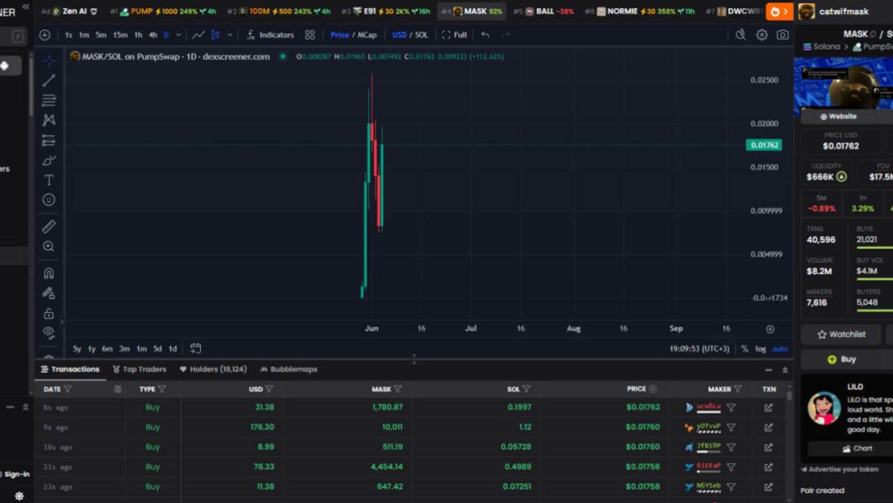Expand the chart style dropdown arrow
The height and width of the screenshot is (503, 893).
pos(230,35)
